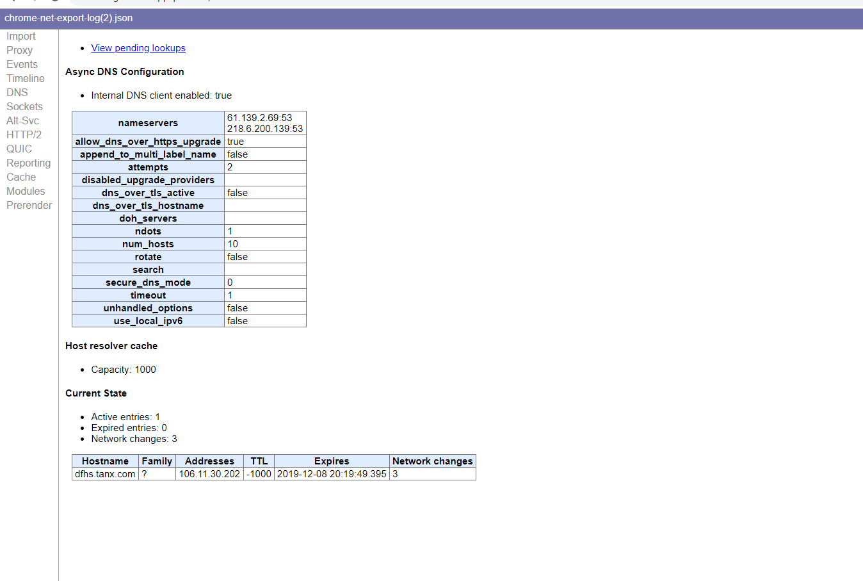This screenshot has height=581, width=863.
Task: Click the Expires column header
Action: 332,461
